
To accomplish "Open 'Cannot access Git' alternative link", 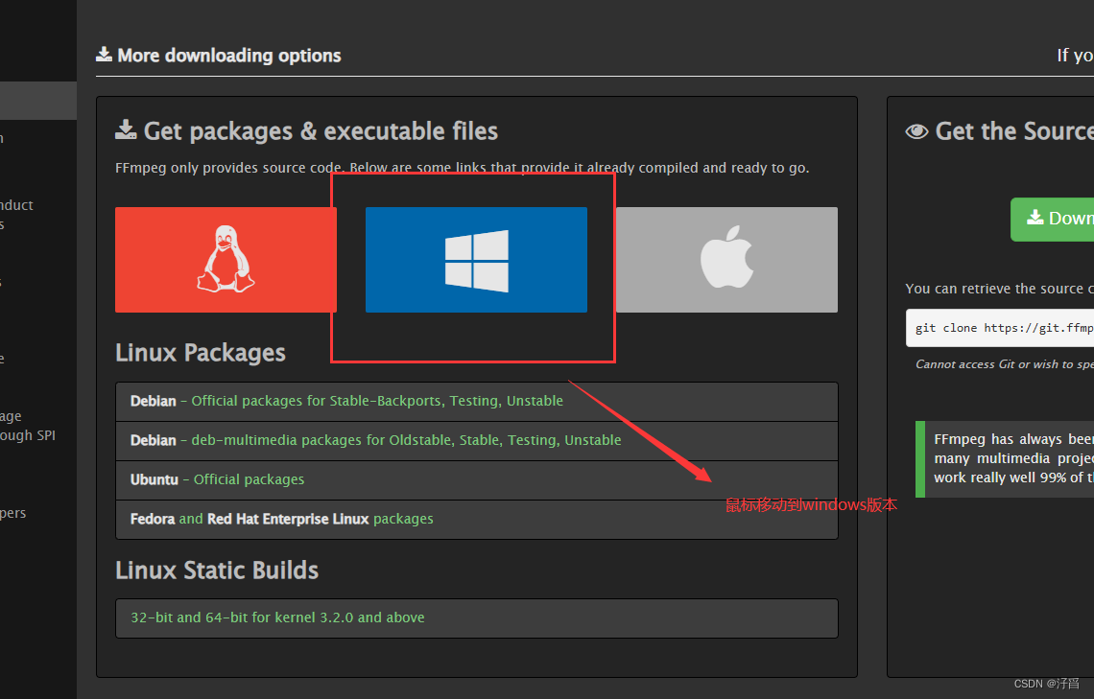I will pyautogui.click(x=1005, y=364).
